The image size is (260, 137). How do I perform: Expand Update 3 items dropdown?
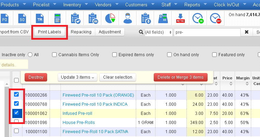coord(77,77)
